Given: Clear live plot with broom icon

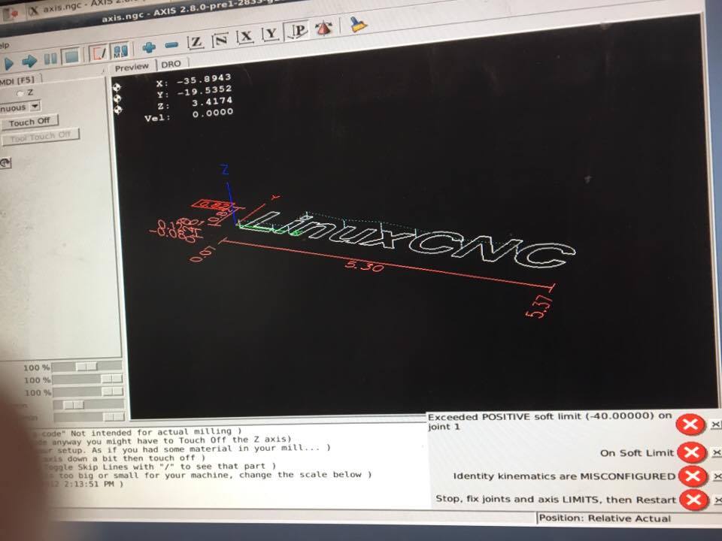Looking at the screenshot, I should 357,24.
